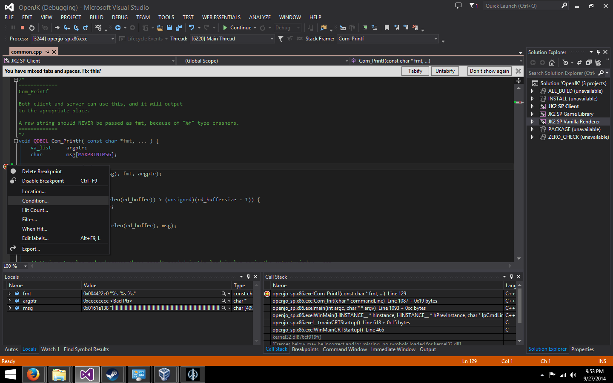Open the JK2 SP Client project scope dropdown
The width and height of the screenshot is (613, 383).
(x=89, y=61)
